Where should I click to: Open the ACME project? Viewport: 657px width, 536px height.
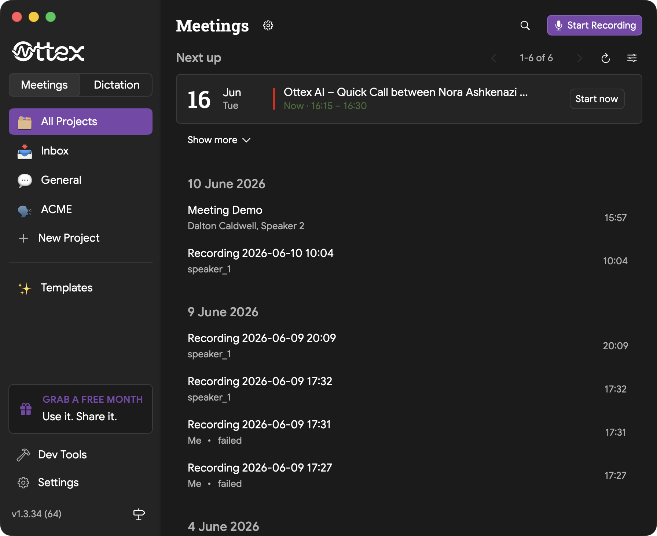click(x=81, y=209)
